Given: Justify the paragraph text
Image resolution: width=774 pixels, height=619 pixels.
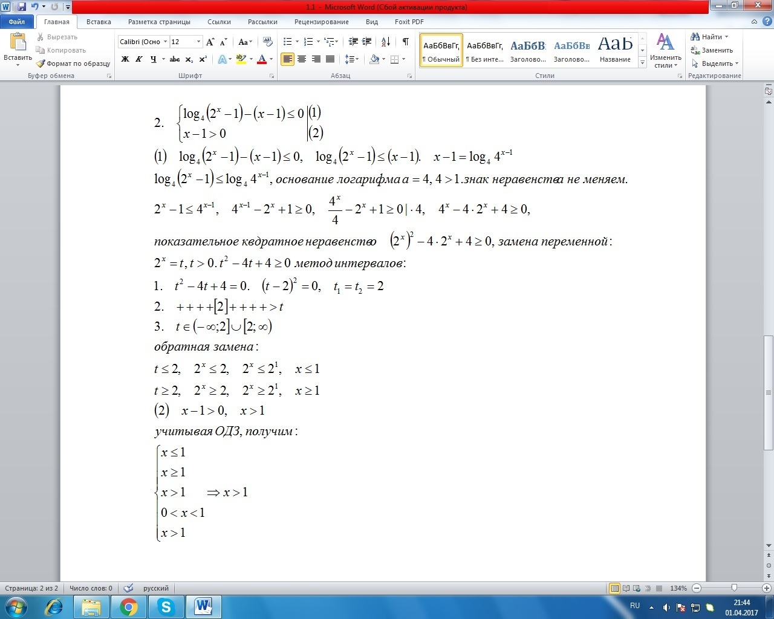Looking at the screenshot, I should 330,59.
